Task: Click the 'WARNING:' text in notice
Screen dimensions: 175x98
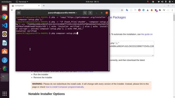Action: coord(37,84)
